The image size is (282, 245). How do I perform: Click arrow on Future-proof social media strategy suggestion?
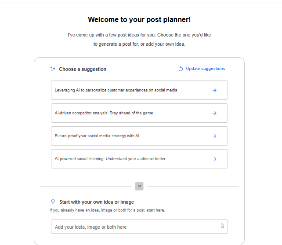214,136
